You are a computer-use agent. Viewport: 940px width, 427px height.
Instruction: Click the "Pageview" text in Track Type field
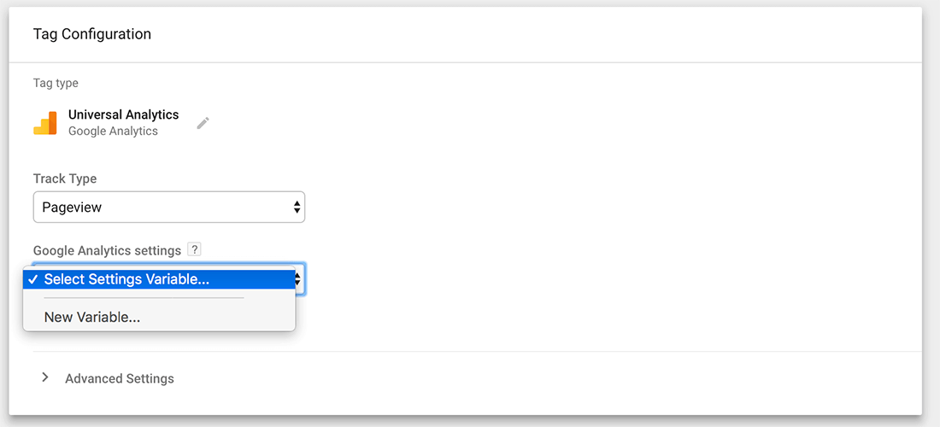tap(72, 207)
